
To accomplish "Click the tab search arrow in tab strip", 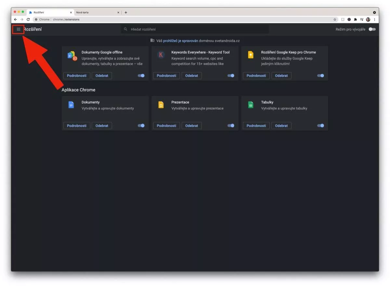I will click(374, 12).
